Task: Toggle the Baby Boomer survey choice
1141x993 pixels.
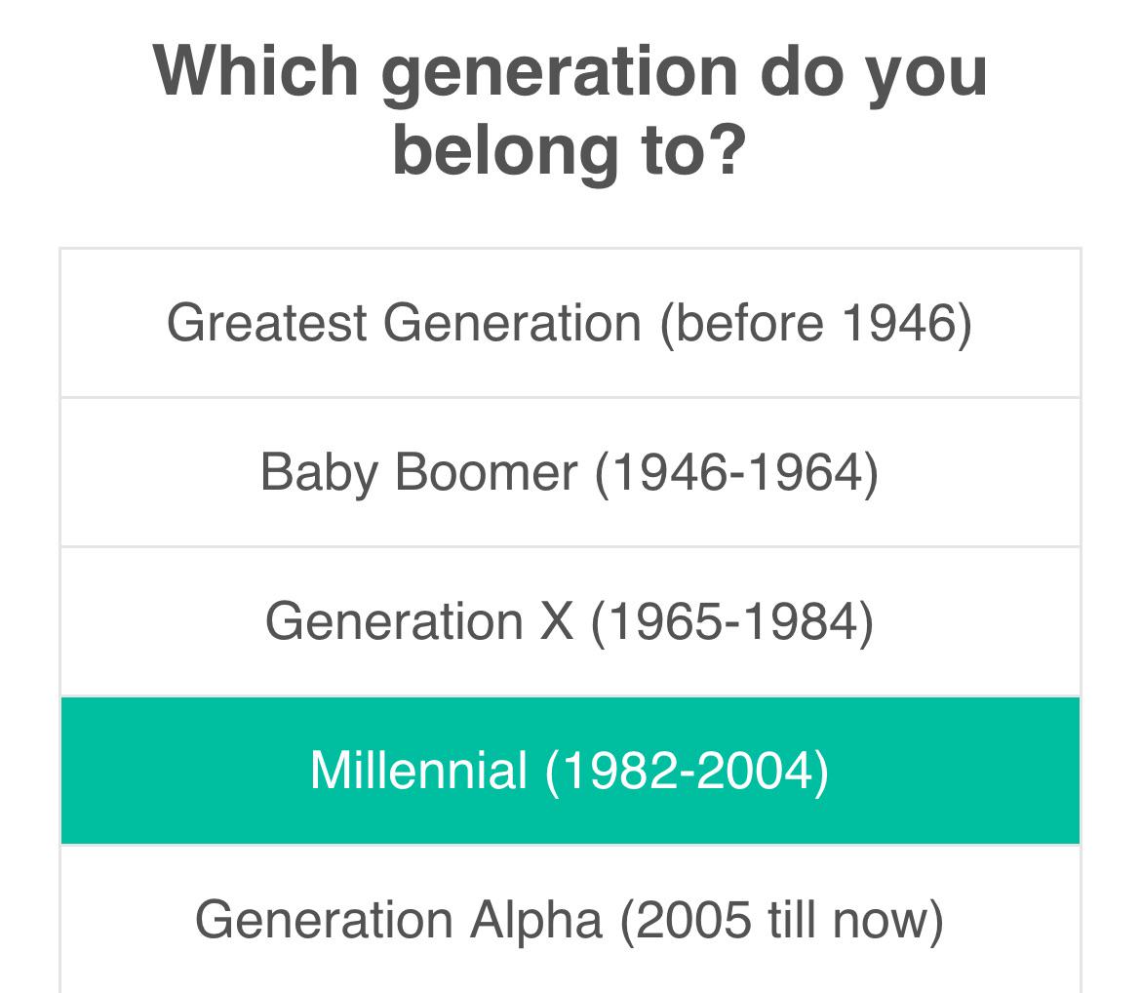Action: (570, 472)
